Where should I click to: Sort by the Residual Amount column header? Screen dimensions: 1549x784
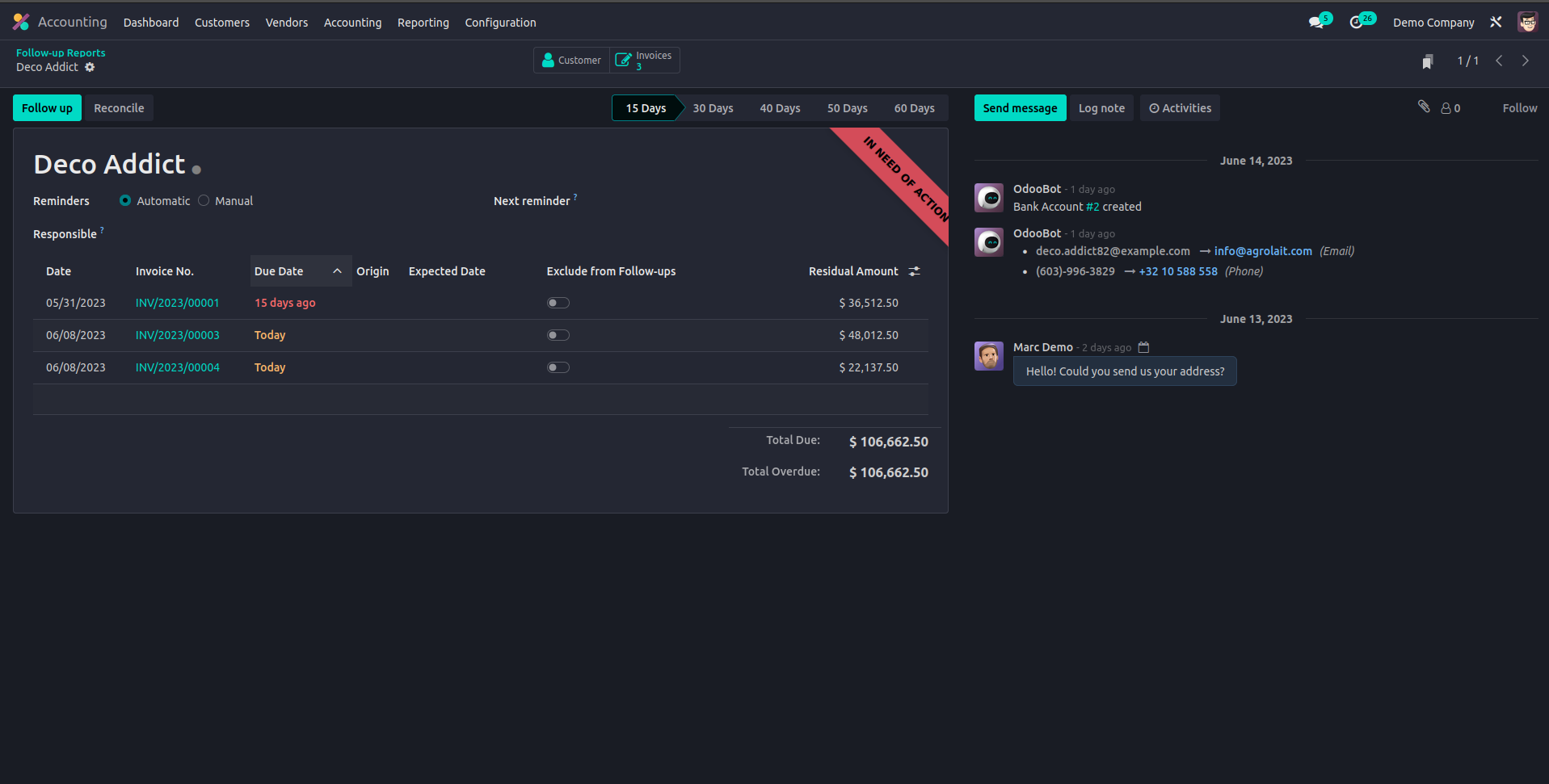pyautogui.click(x=853, y=271)
